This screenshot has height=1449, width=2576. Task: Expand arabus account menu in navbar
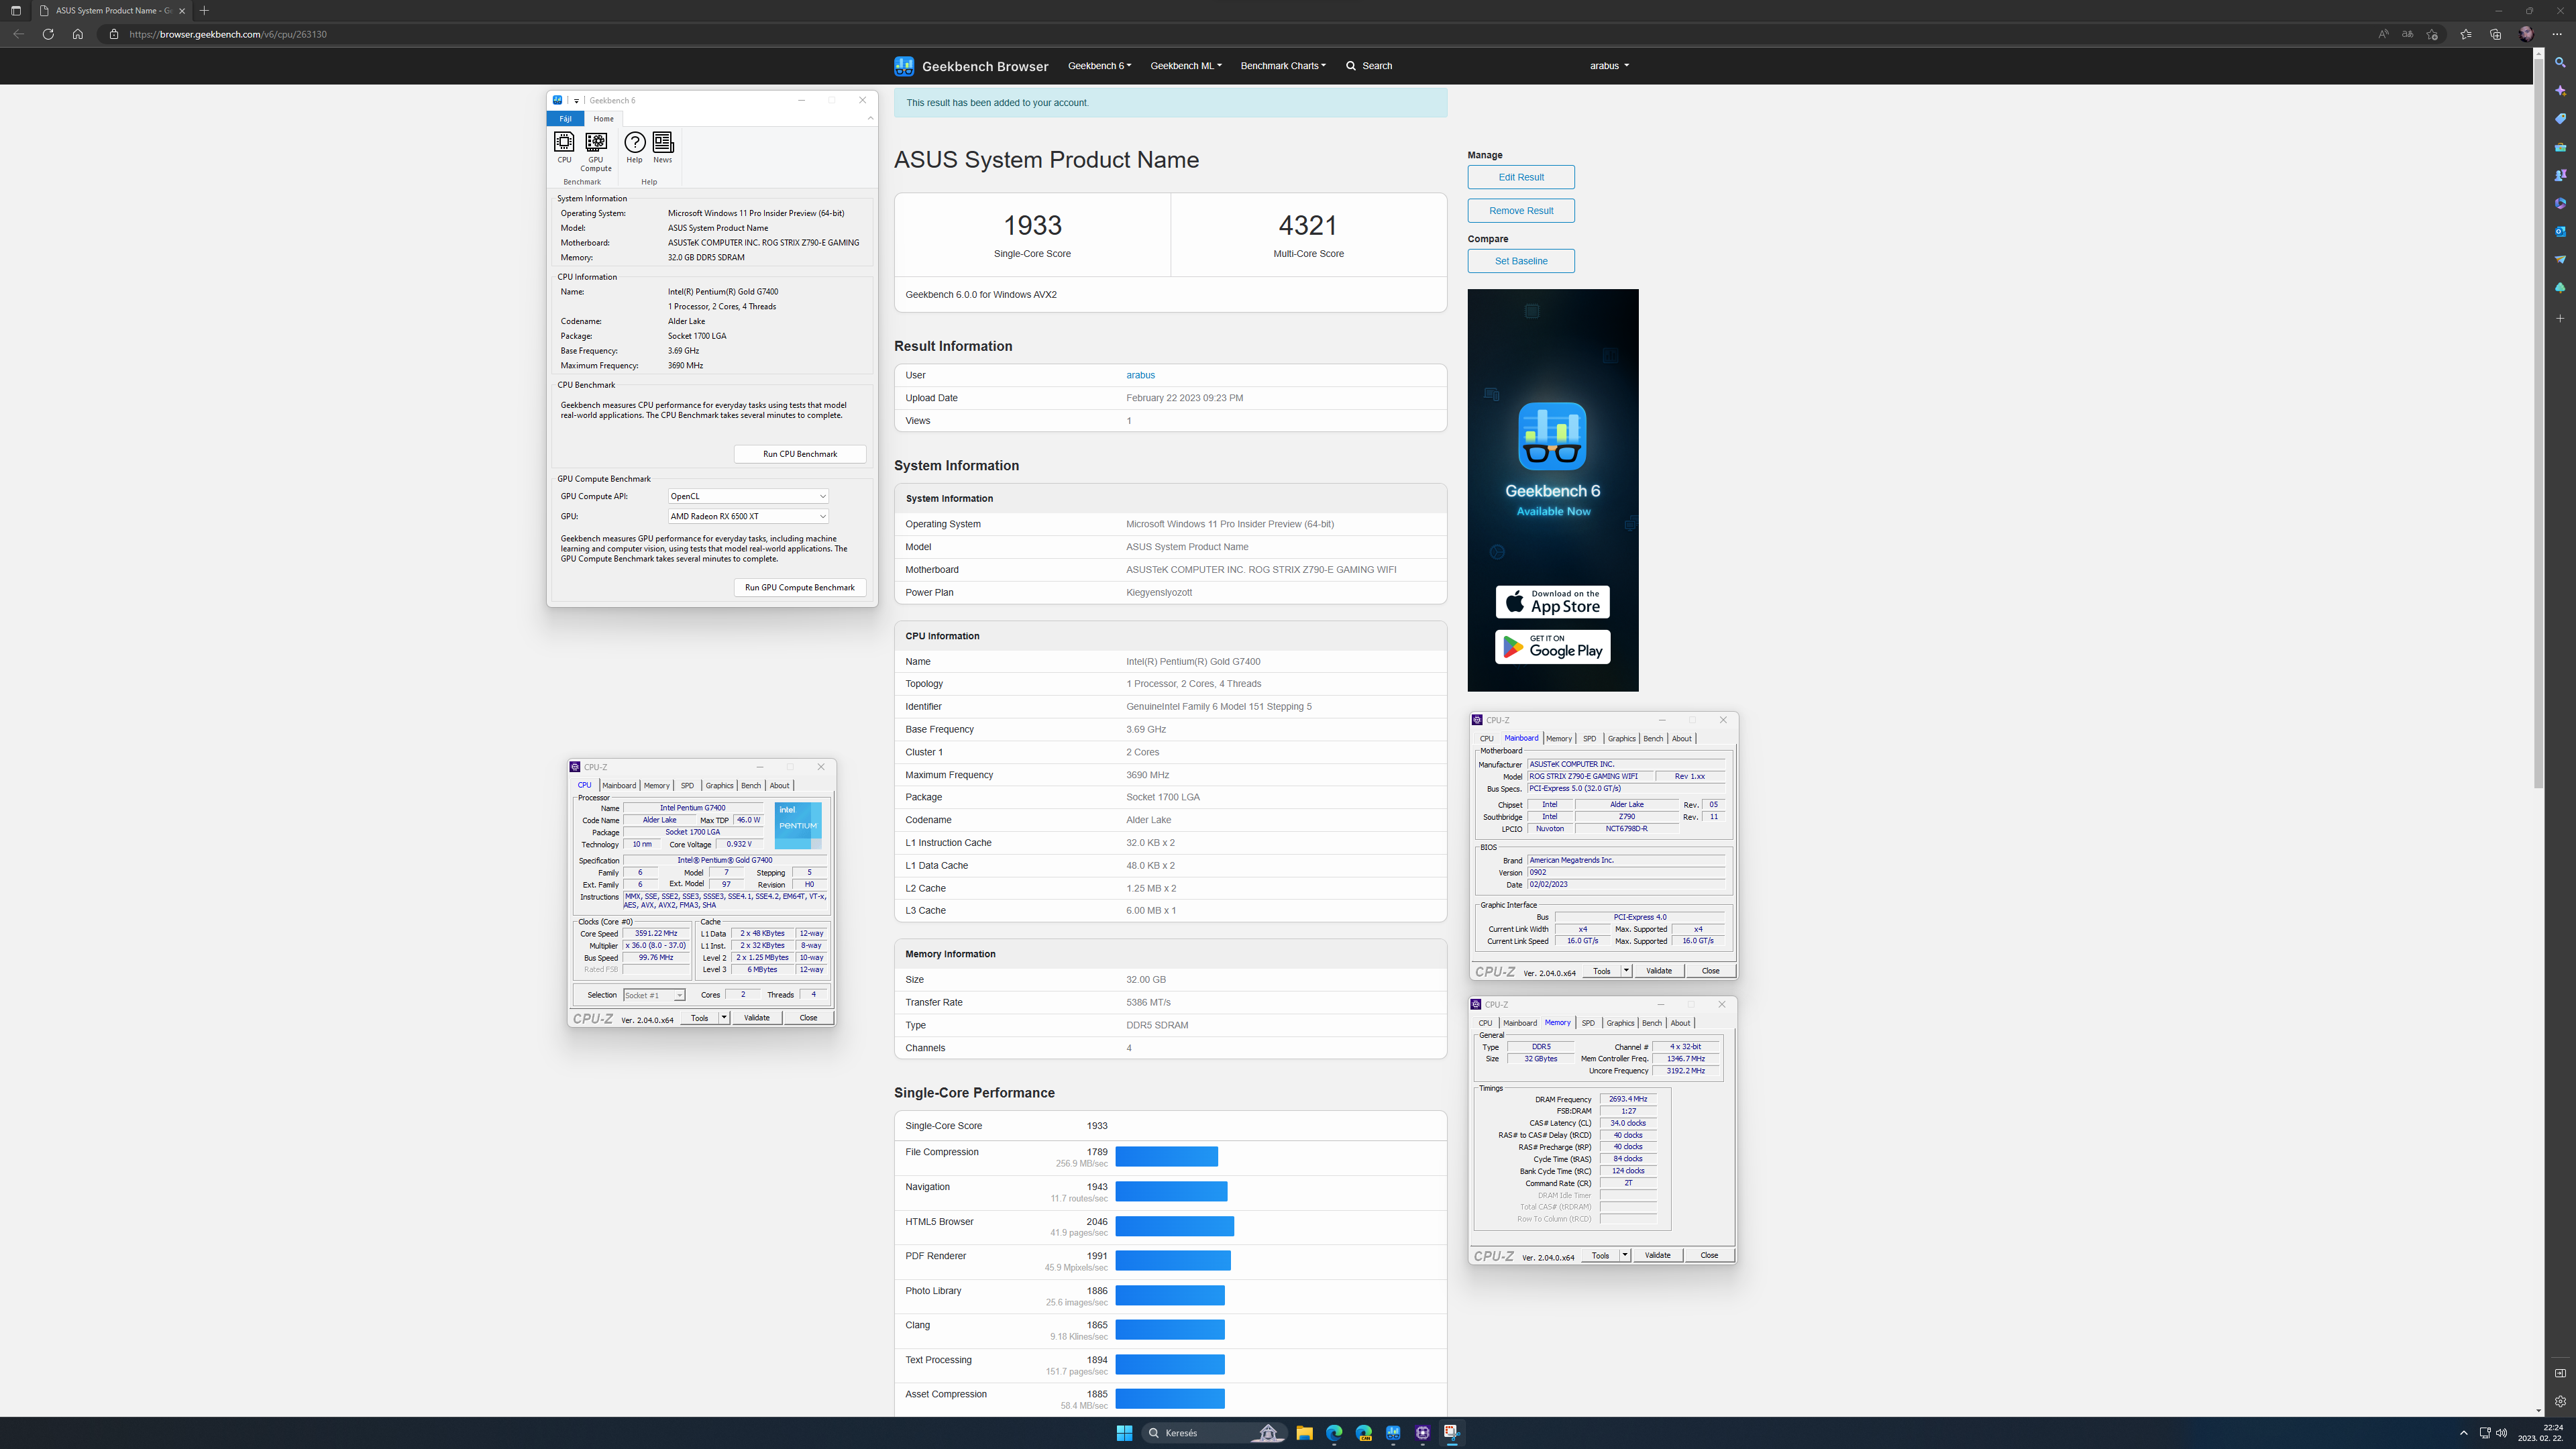(x=1609, y=66)
